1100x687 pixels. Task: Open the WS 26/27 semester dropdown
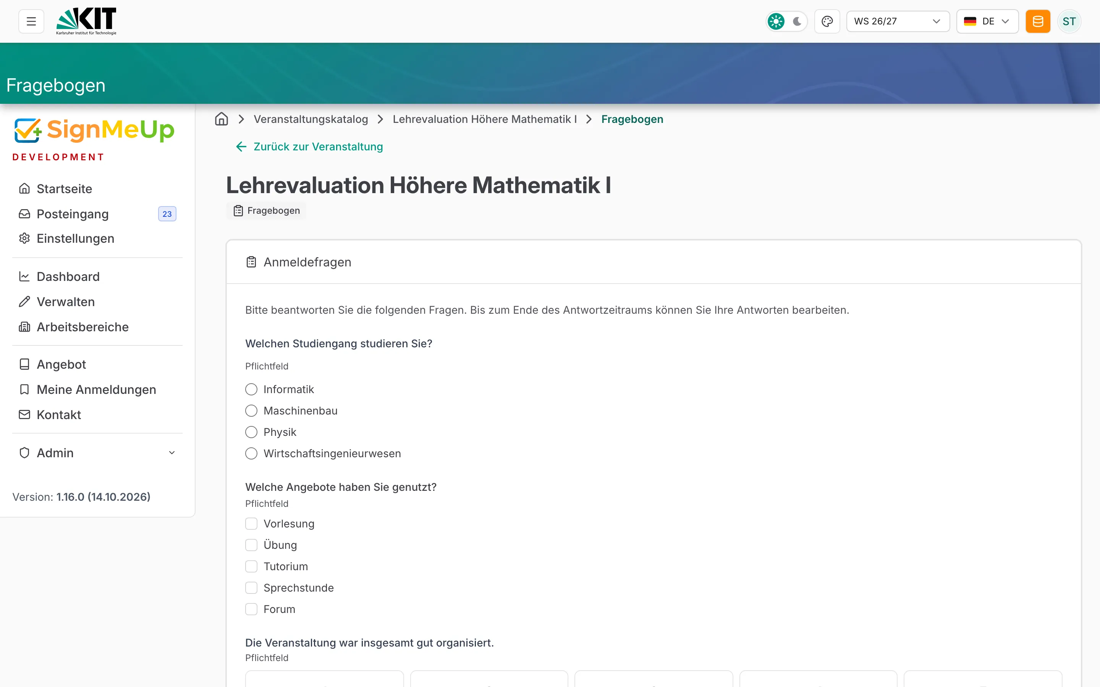coord(898,21)
